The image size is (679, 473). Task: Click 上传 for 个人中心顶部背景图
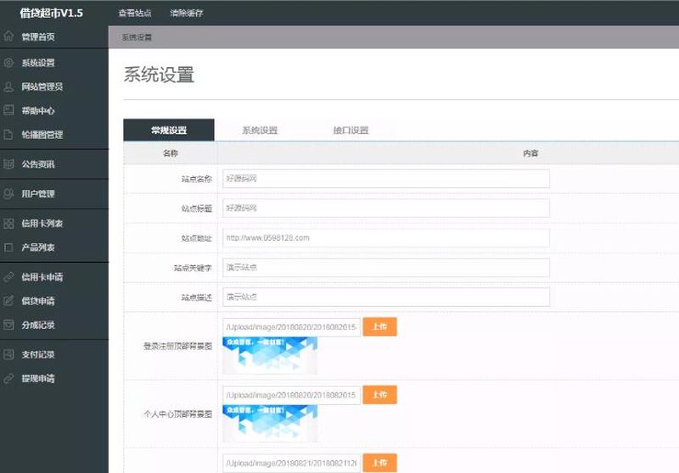pos(379,395)
